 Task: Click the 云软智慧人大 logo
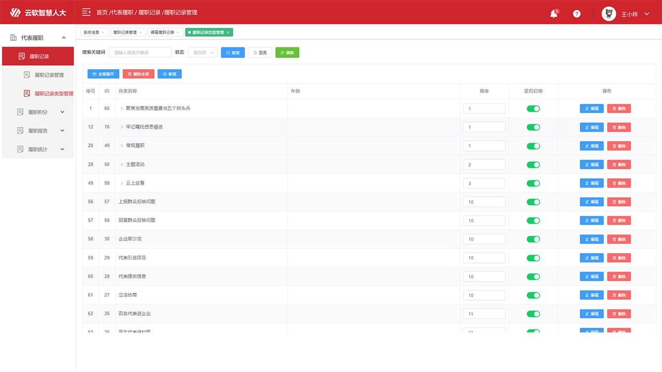[39, 12]
